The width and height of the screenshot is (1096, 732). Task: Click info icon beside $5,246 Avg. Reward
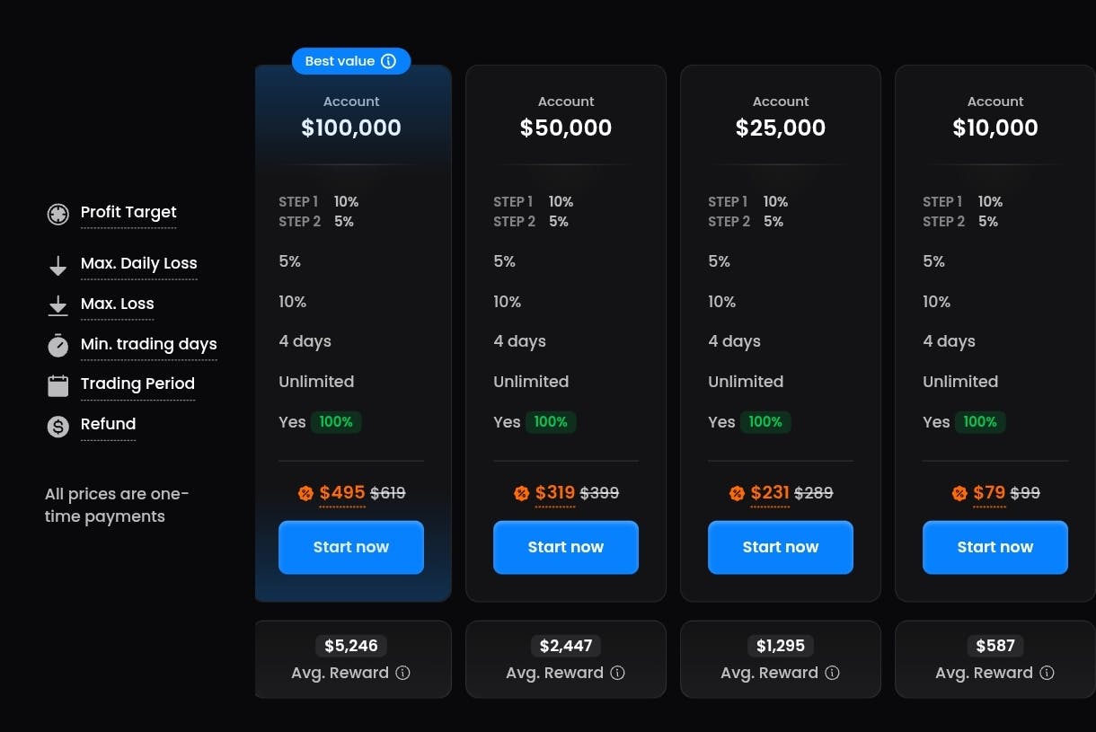pyautogui.click(x=403, y=673)
